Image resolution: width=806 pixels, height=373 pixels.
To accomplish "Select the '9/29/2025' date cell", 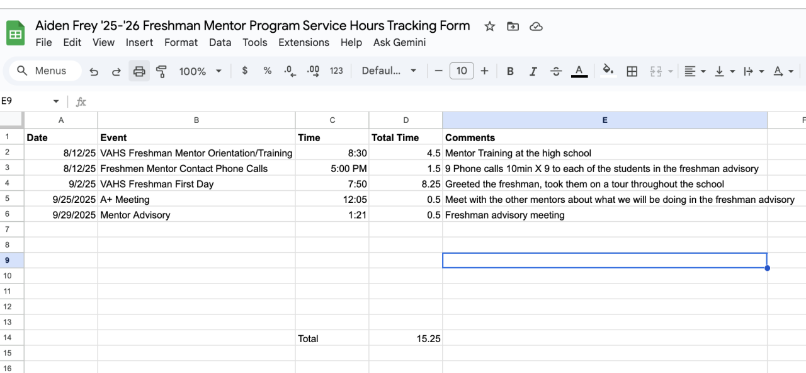I will [x=61, y=215].
